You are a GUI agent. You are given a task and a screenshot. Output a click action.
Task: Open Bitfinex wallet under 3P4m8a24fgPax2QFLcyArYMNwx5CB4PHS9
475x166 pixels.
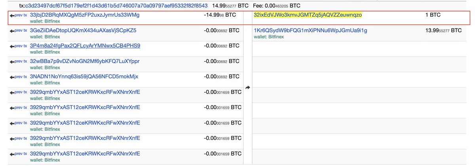[45, 52]
